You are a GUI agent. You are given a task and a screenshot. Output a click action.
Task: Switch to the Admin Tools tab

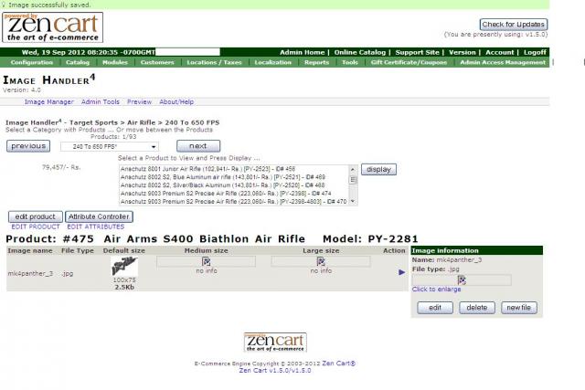[x=101, y=101]
